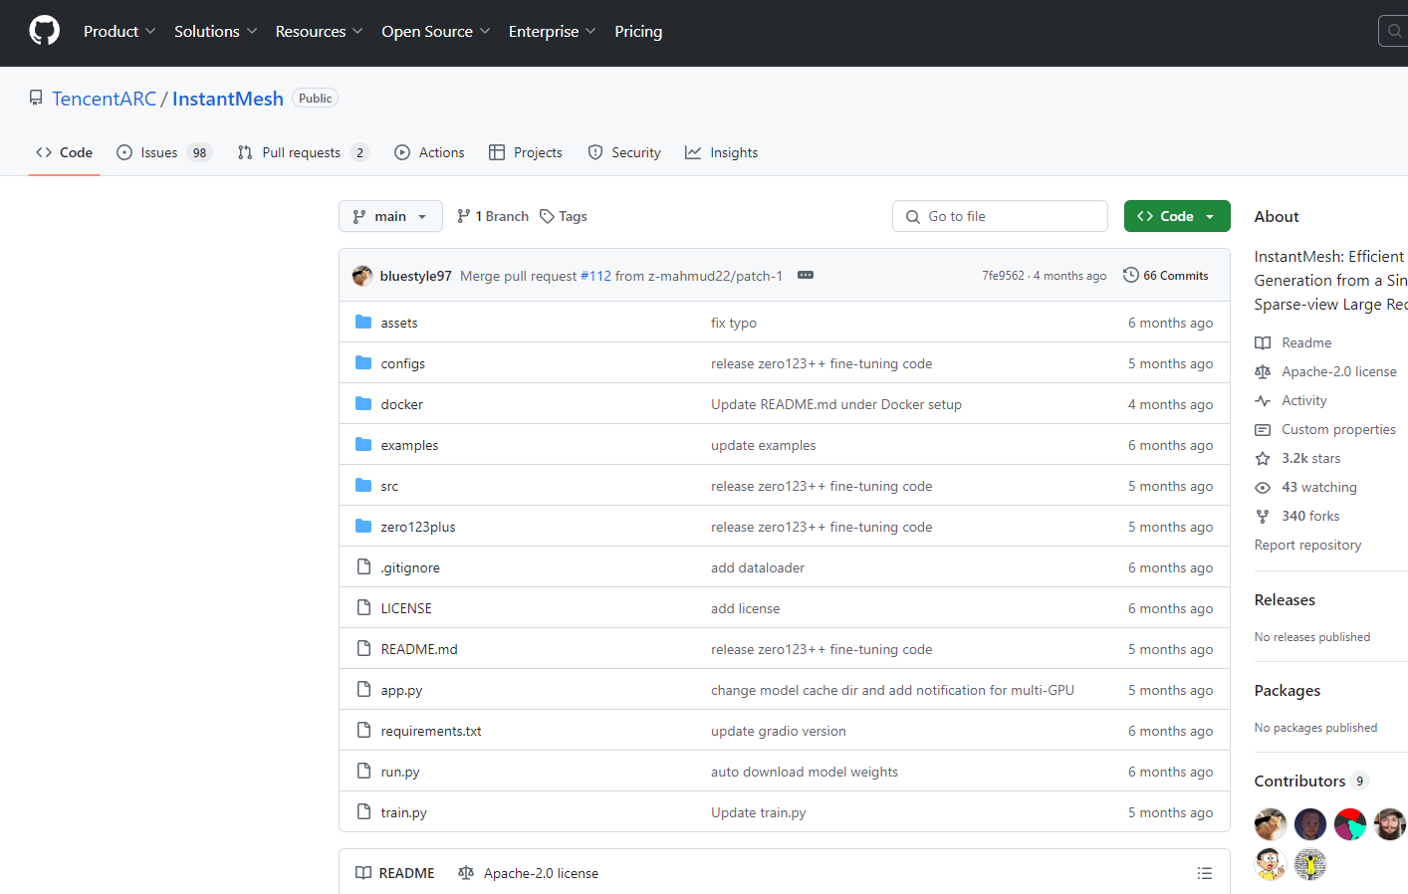Image resolution: width=1408 pixels, height=894 pixels.
Task: Click the star icon beside 3.2k stars
Action: [1263, 459]
